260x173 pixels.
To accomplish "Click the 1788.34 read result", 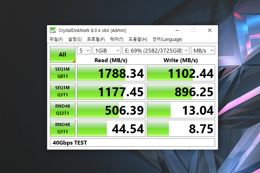I will click(111, 73).
